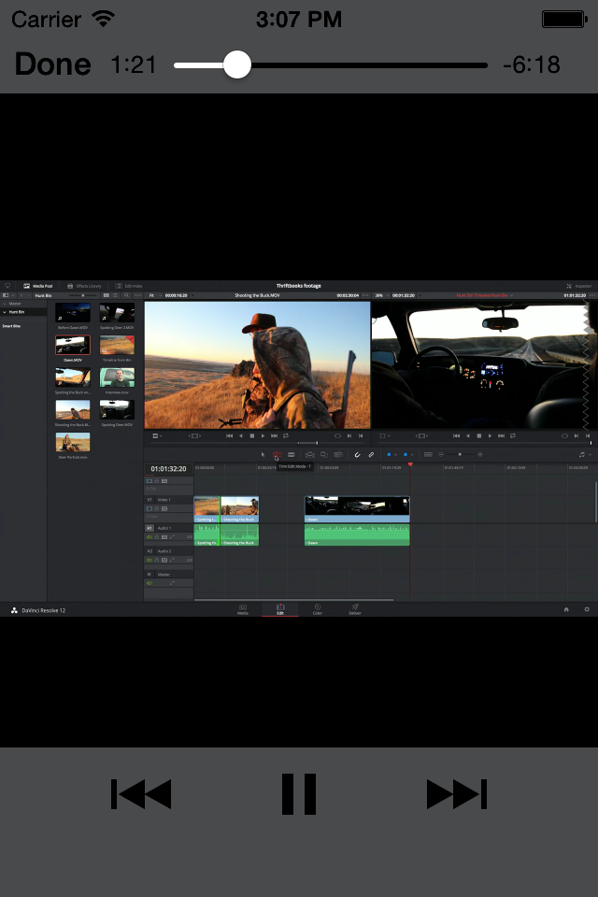Open the audio music-note dropdown in toolbar
Viewport: 598px width, 897px height.
pyautogui.click(x=585, y=454)
